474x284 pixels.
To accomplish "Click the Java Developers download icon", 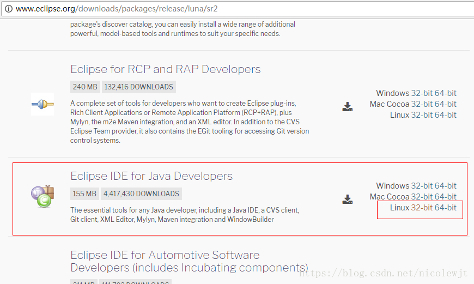I will 348,199.
